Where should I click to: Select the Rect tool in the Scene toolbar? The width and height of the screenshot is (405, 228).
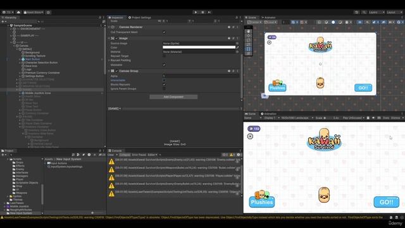[249, 49]
